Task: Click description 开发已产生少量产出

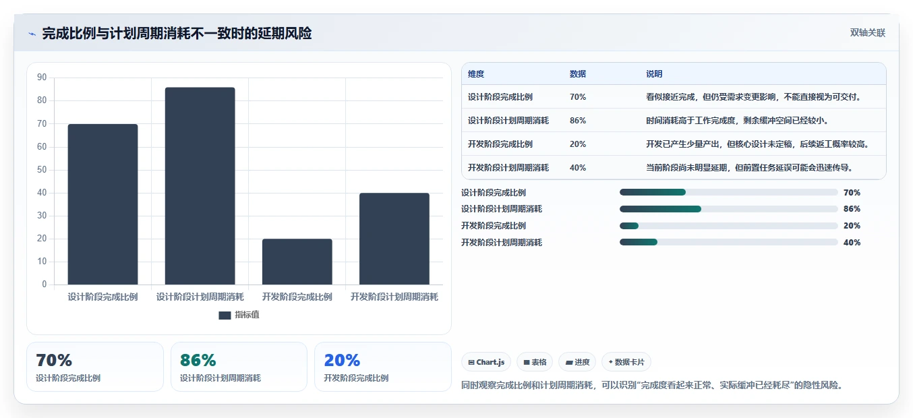Action: 758,144
